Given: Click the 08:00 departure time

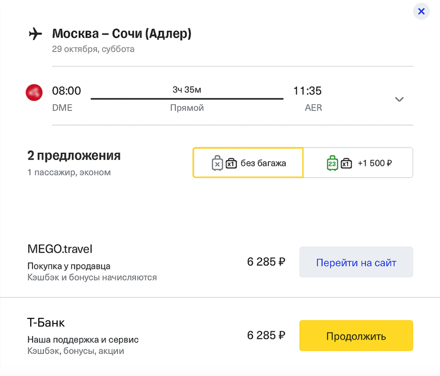Looking at the screenshot, I should pos(67,91).
